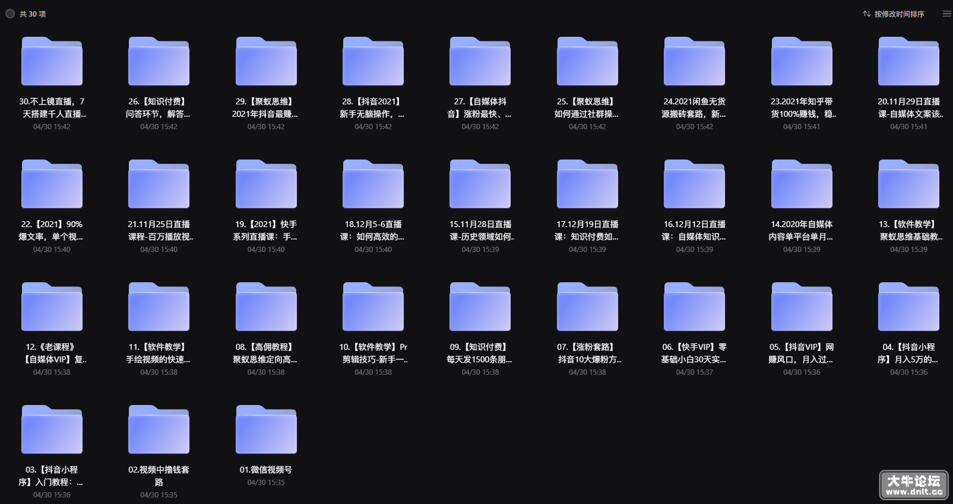Open folder 28.【抖音2021】新手无脑操作
The image size is (953, 504).
click(x=373, y=61)
